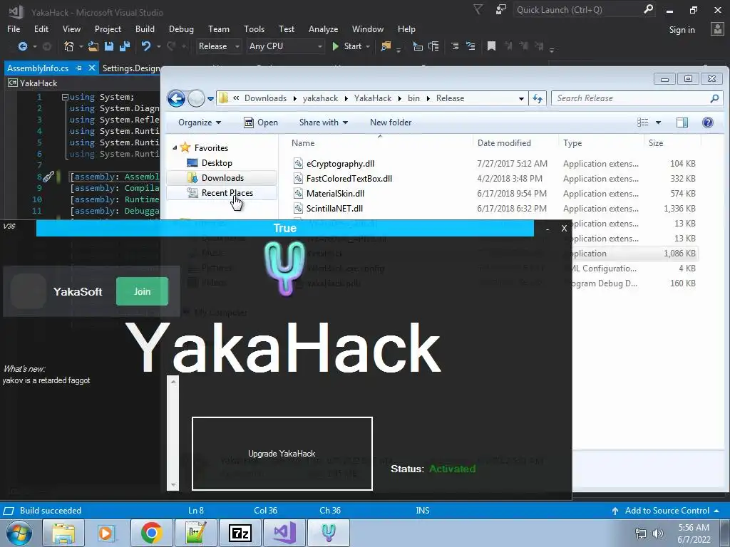Click Upgrade YakaHack button

click(282, 454)
